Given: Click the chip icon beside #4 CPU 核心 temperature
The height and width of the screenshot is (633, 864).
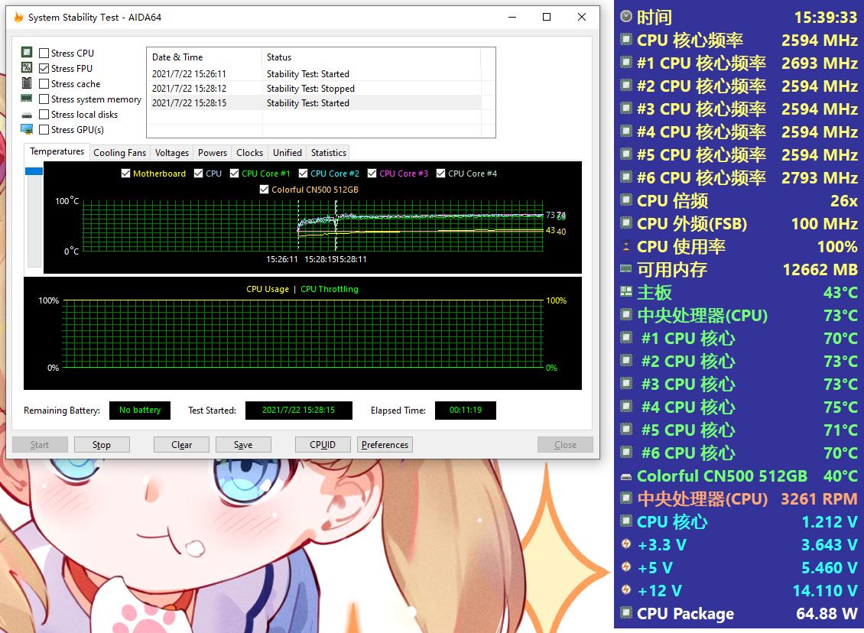Looking at the screenshot, I should [x=626, y=406].
